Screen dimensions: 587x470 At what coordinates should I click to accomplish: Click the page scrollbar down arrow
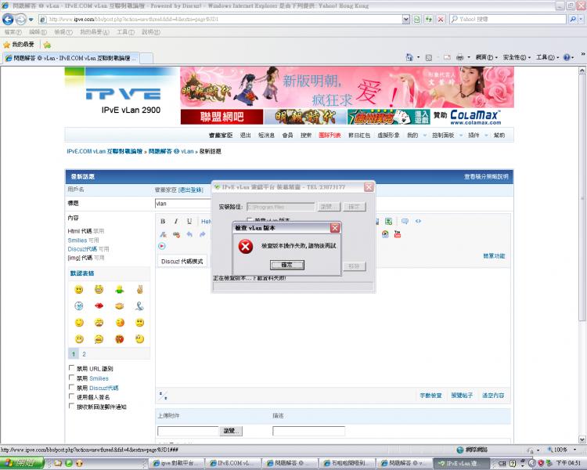click(582, 439)
